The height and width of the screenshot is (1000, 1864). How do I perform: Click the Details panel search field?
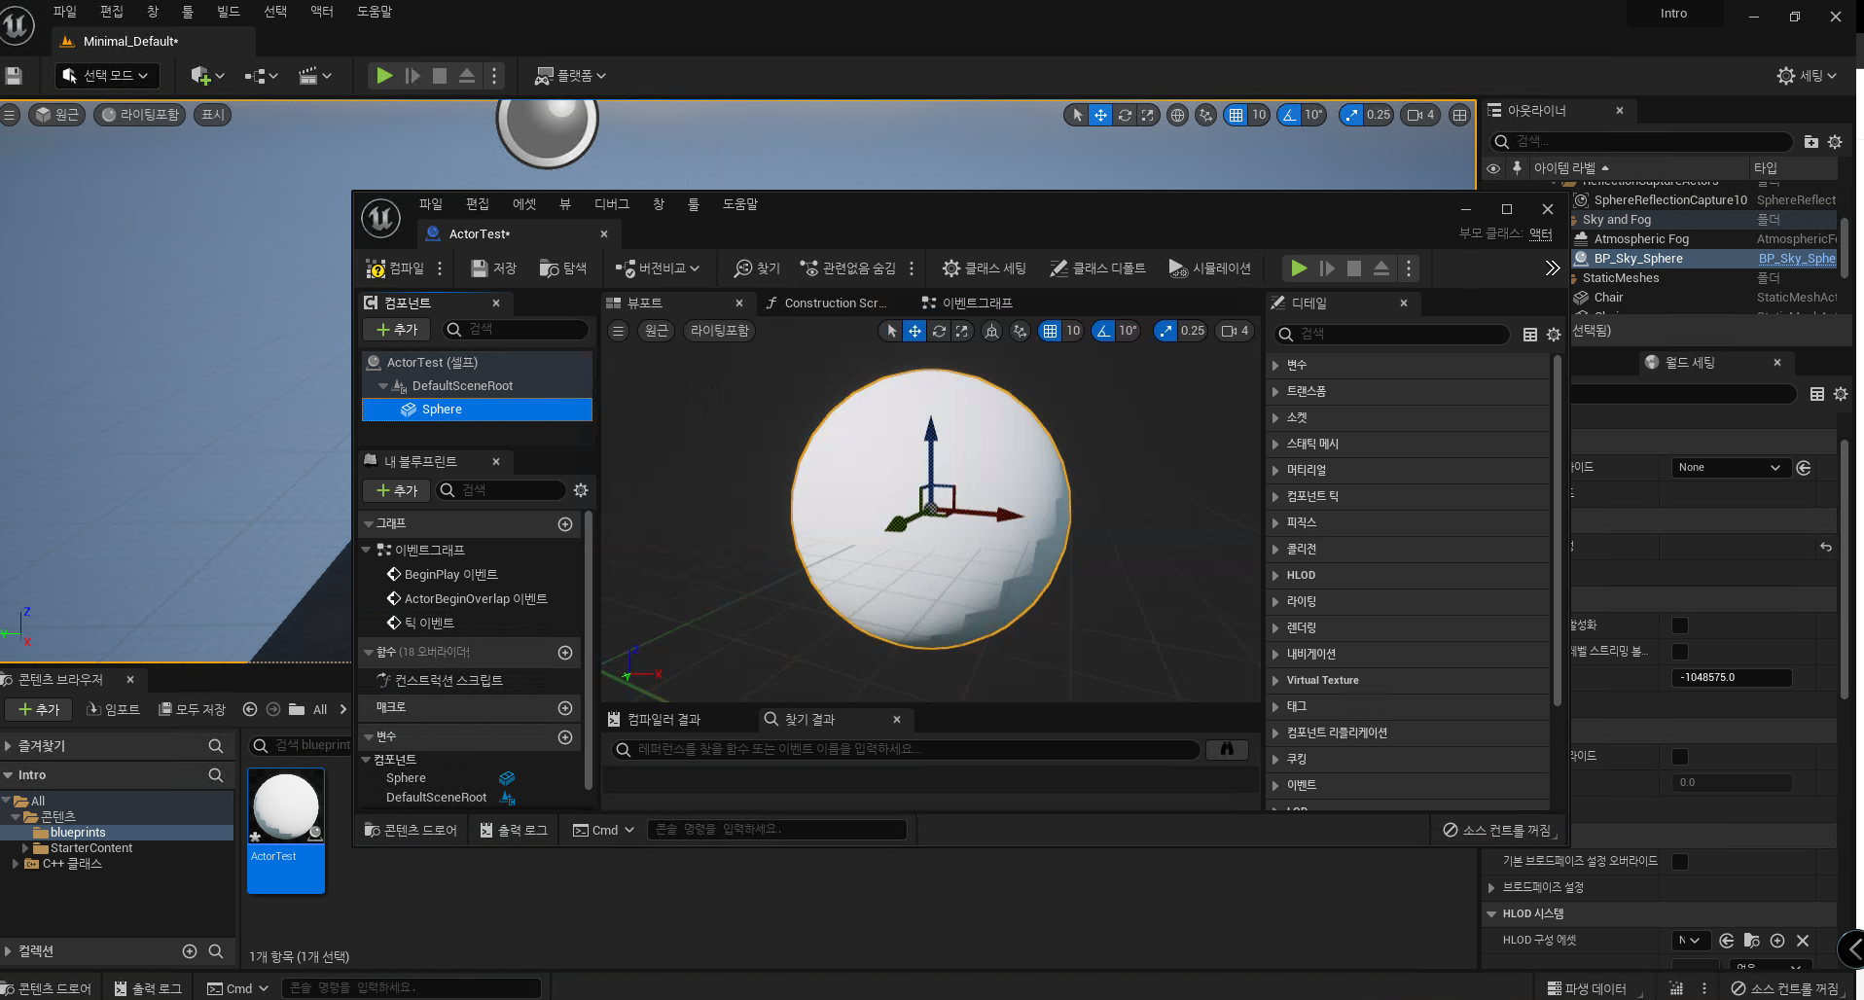click(1392, 335)
